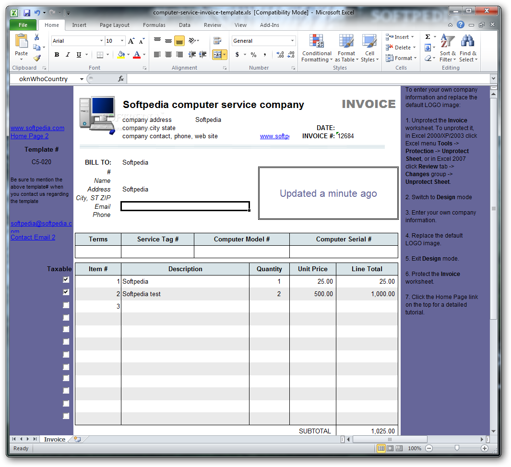Open the font size 10 dropdown
The height and width of the screenshot is (467, 511).
[122, 41]
